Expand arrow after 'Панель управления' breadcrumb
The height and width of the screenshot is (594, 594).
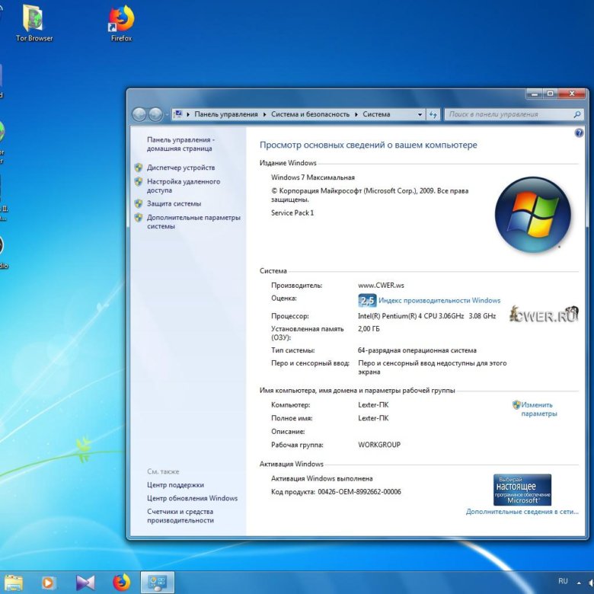[264, 114]
